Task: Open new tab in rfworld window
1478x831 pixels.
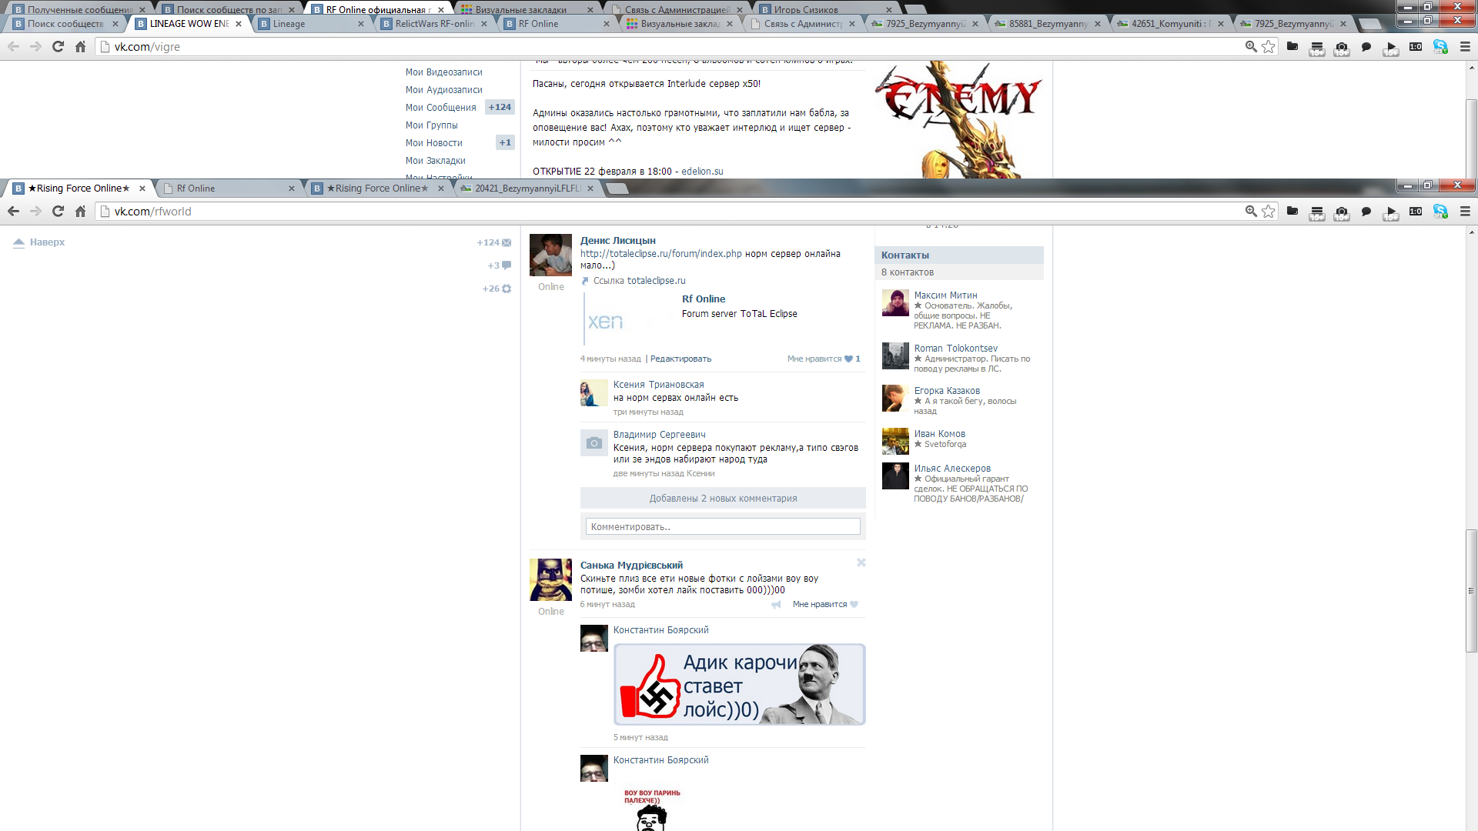Action: 617,189
